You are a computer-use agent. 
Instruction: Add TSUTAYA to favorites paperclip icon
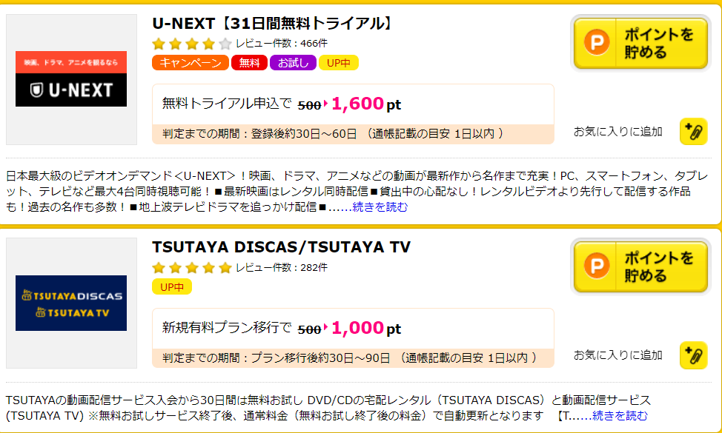pyautogui.click(x=693, y=355)
